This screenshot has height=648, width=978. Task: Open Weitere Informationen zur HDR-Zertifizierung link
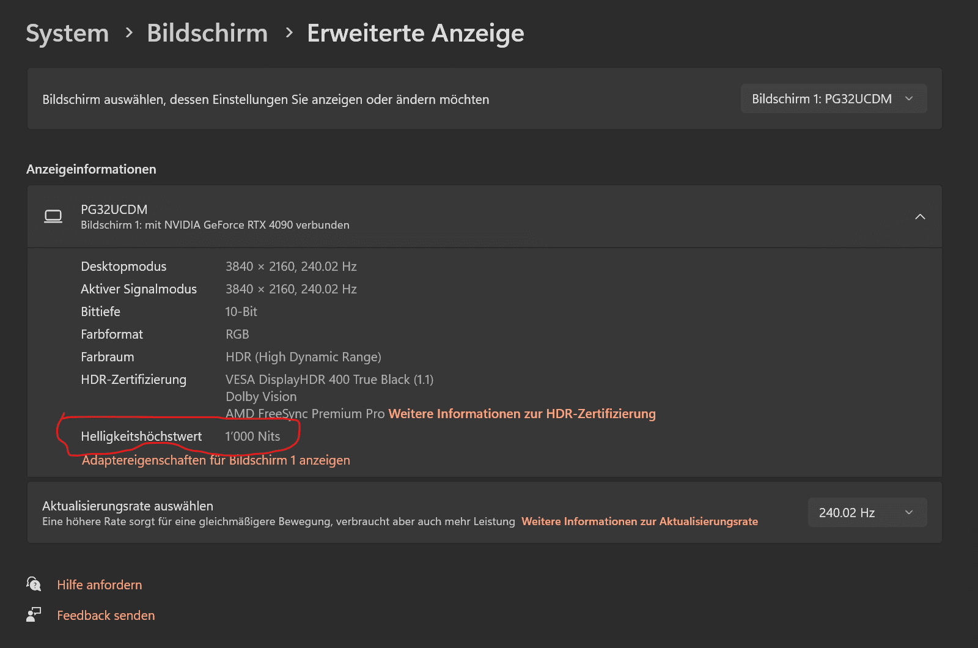(522, 414)
